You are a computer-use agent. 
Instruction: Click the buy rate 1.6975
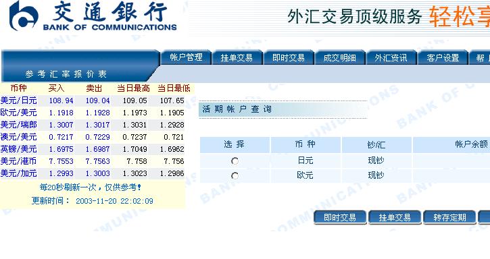[x=62, y=149]
